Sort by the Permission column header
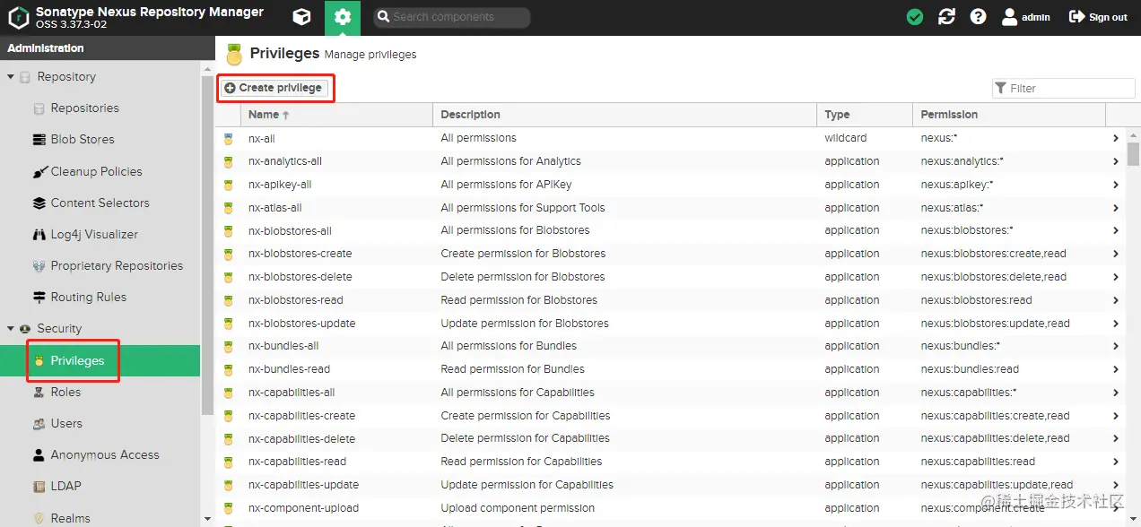1141x527 pixels. tap(1009, 115)
